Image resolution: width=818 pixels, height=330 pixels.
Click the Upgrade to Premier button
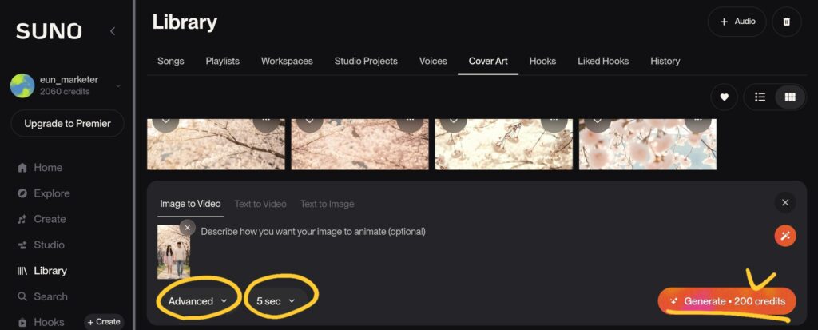(68, 124)
